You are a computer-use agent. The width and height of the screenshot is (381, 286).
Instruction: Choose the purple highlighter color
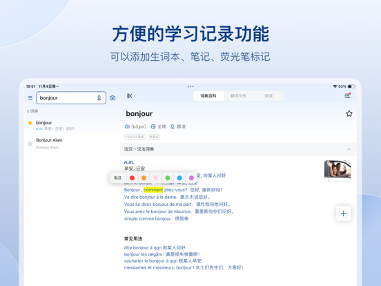[191, 178]
